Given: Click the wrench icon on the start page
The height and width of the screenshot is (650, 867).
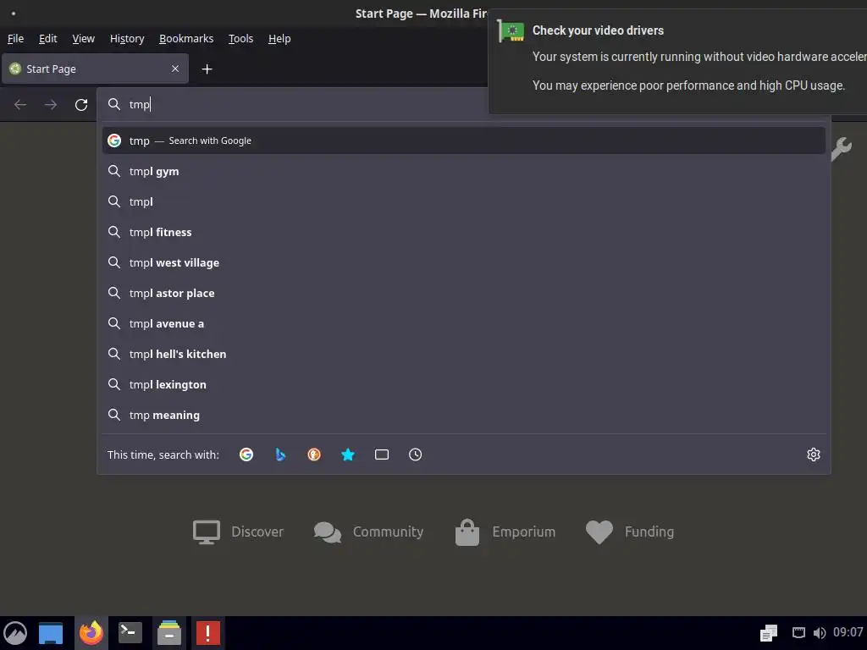Looking at the screenshot, I should tap(841, 149).
